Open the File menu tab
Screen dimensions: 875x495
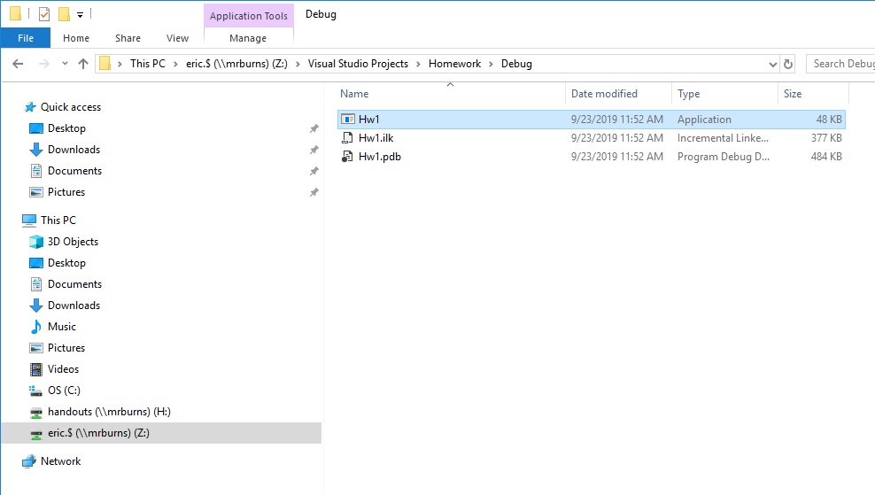click(26, 38)
